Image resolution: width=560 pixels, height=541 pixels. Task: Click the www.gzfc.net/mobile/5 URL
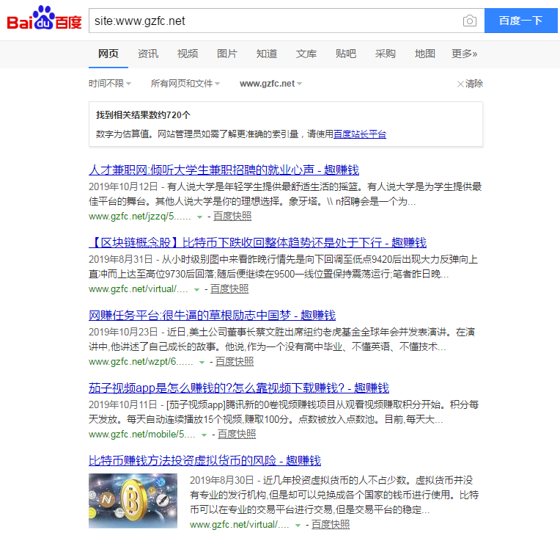pos(141,434)
